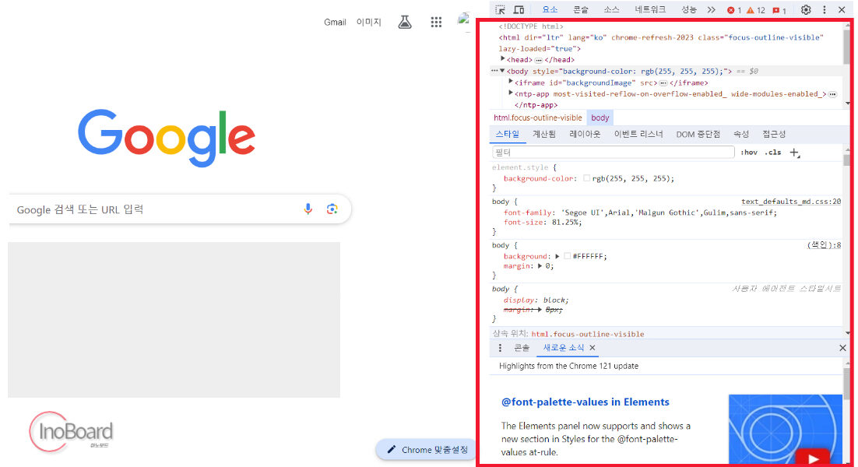Select the 접근성 sidebar tab
858x467 pixels.
pyautogui.click(x=774, y=134)
